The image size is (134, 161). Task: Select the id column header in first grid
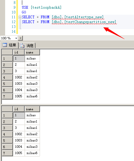(19, 52)
